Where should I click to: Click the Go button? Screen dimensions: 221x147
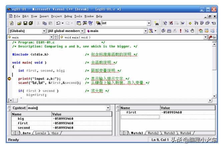(212, 37)
